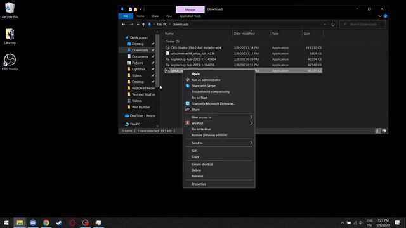Expand the WinRAR submenu
The image size is (406, 228).
click(x=219, y=123)
